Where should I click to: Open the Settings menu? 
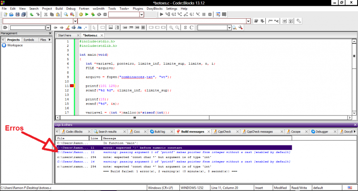click(x=172, y=8)
